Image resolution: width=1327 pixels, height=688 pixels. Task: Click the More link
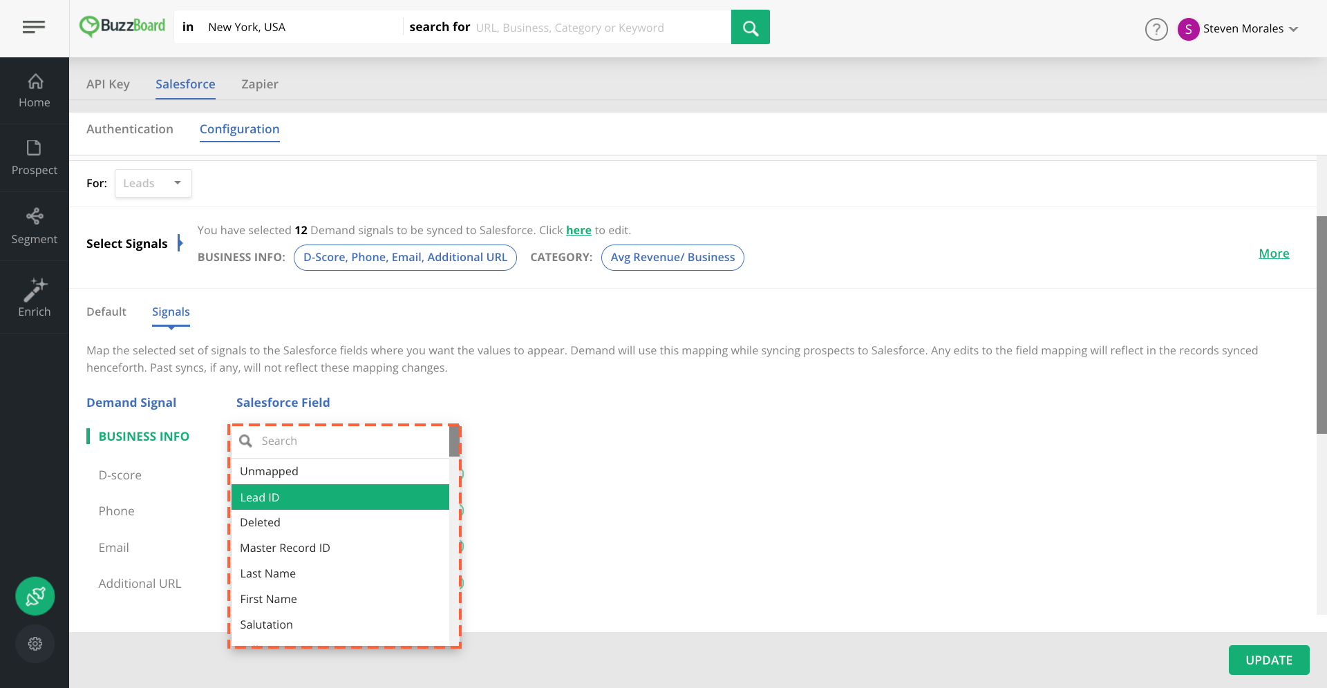tap(1274, 254)
